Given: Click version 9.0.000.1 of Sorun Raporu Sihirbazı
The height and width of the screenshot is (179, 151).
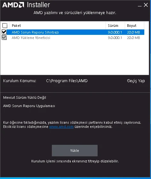Looking at the screenshot, I should pos(115,32).
